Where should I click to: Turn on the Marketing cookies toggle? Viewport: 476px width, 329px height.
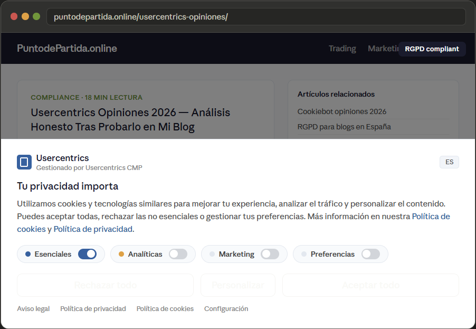point(270,254)
